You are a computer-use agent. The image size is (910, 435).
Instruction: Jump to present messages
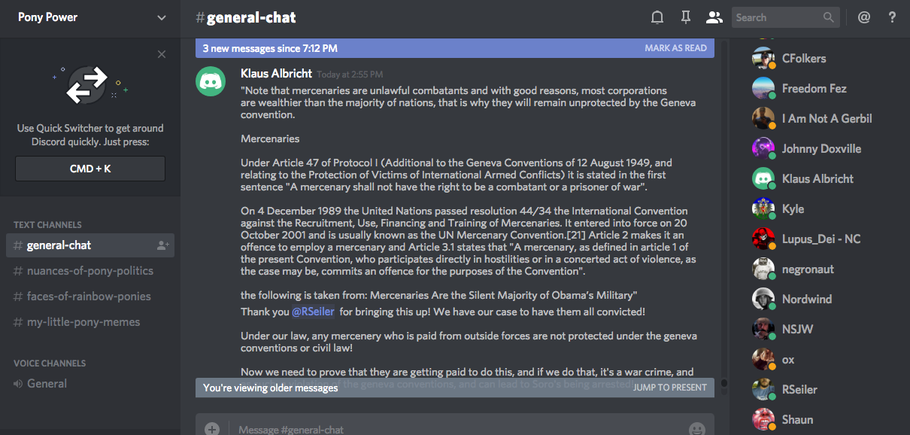669,388
